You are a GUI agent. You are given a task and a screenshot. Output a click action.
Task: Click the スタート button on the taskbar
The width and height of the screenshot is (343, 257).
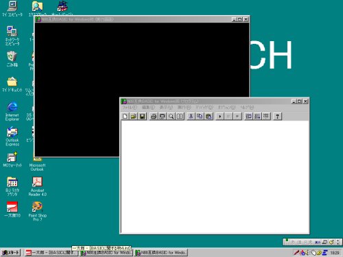(10, 252)
